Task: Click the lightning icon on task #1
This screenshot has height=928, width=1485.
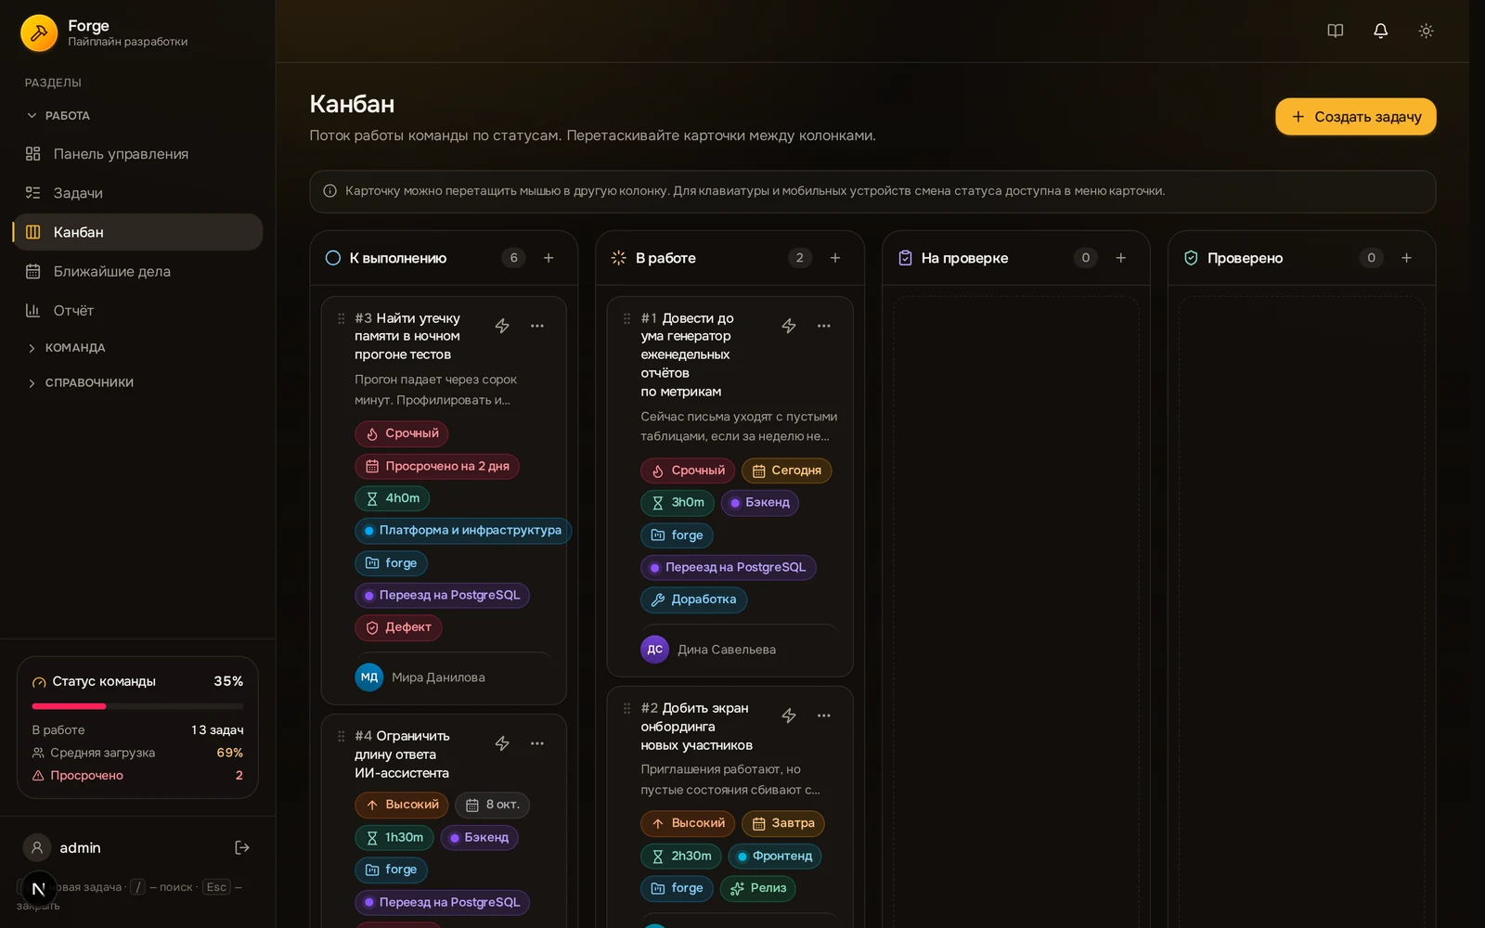Action: coord(789,326)
